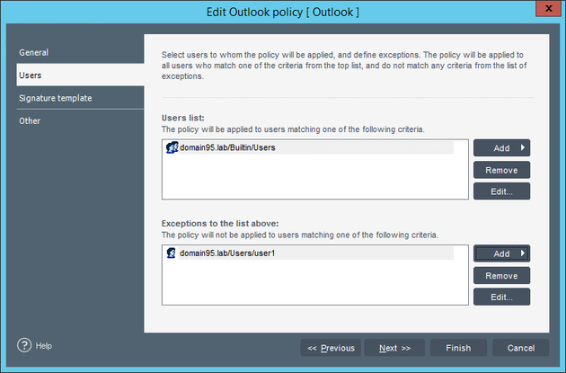Expand the Add menu for the Users list
The height and width of the screenshot is (373, 566).
pos(501,147)
